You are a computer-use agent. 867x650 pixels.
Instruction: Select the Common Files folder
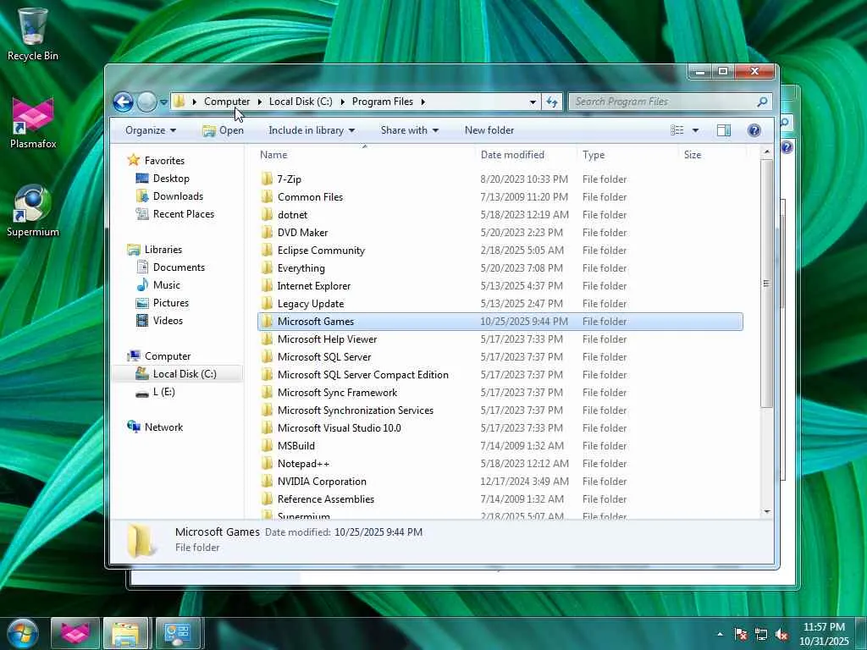[310, 196]
